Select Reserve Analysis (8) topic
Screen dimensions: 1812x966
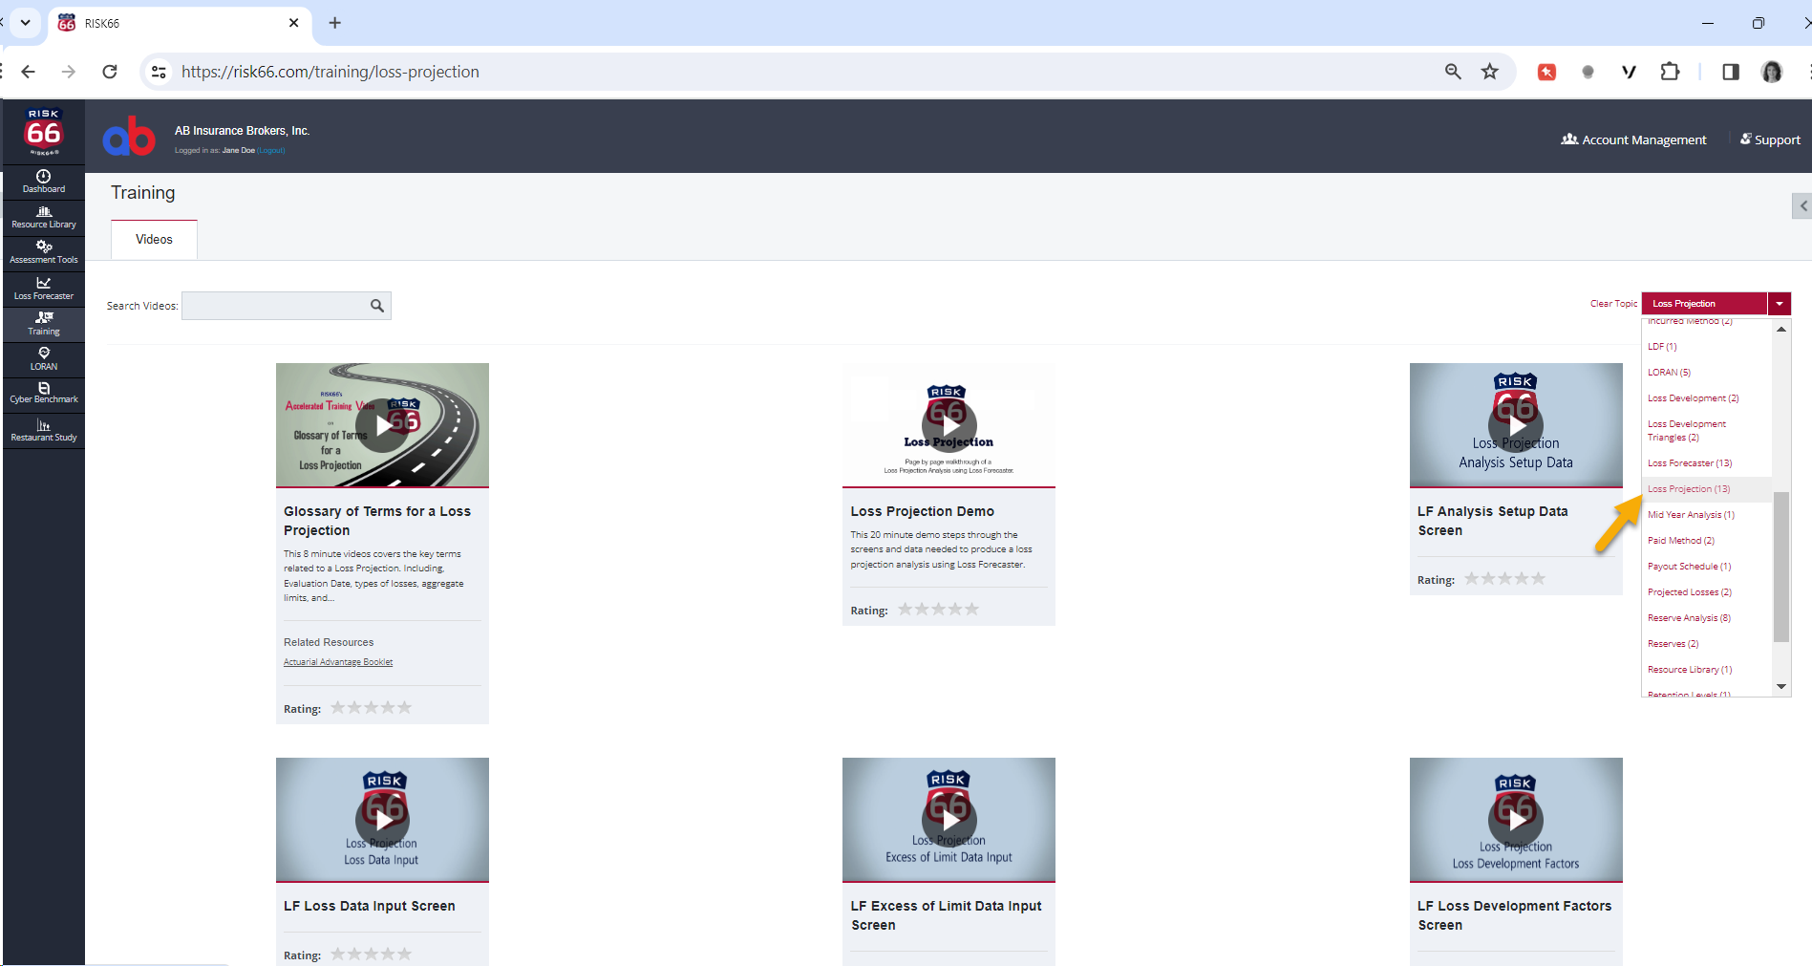(x=1689, y=618)
